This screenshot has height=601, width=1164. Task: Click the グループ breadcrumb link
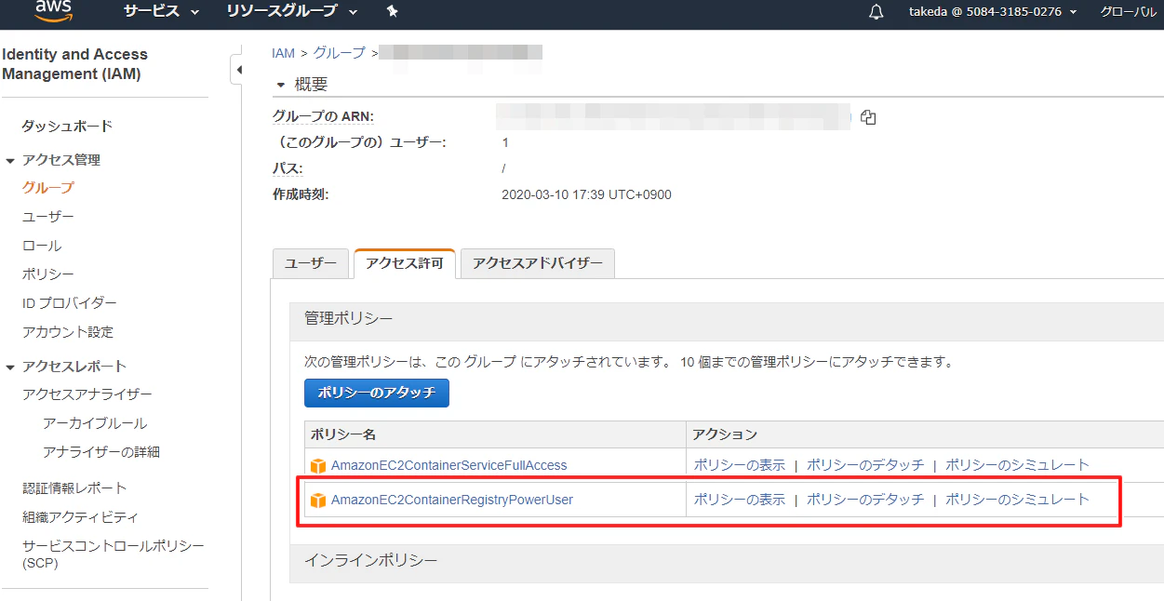pos(340,53)
